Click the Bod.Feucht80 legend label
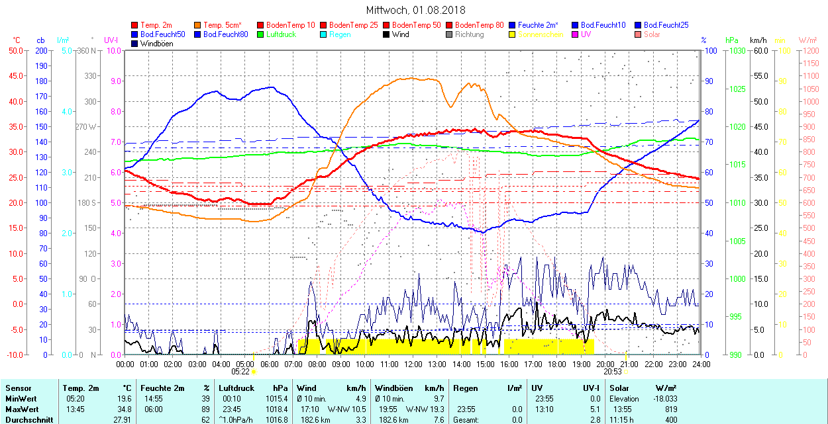The width and height of the screenshot is (828, 424). coord(225,34)
